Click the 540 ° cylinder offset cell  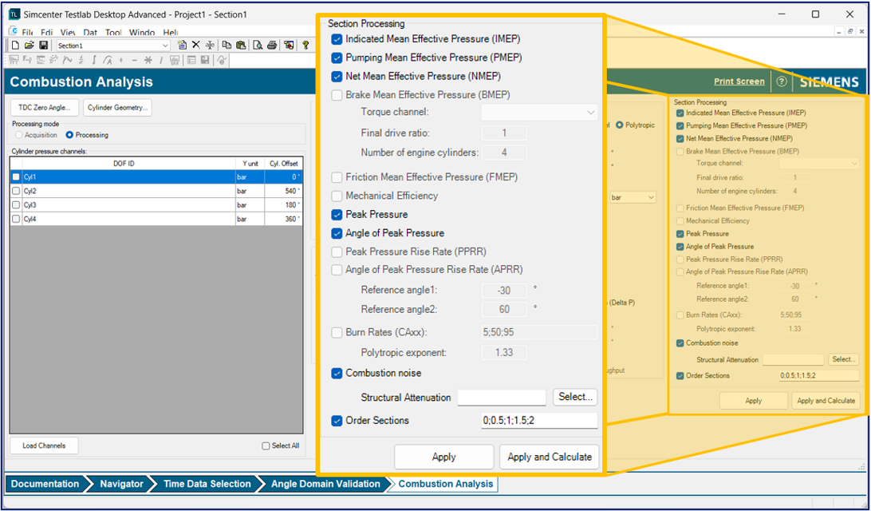click(284, 191)
